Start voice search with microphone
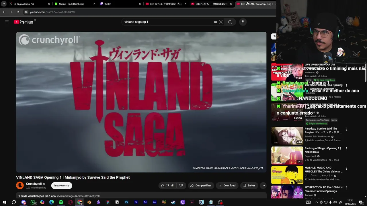367x206 pixels. [x=243, y=22]
